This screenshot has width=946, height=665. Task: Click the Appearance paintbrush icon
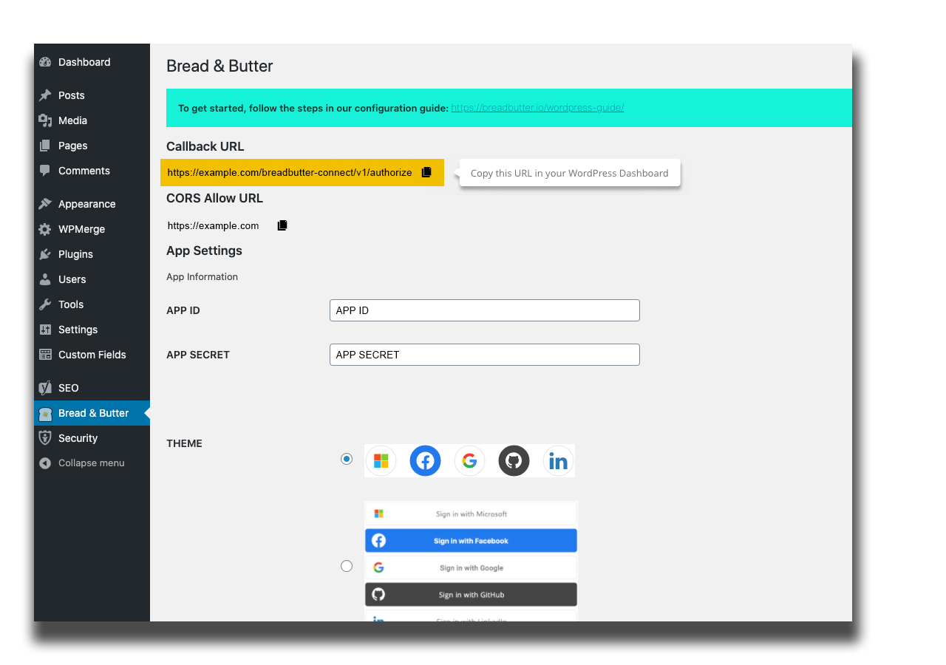[x=45, y=204]
